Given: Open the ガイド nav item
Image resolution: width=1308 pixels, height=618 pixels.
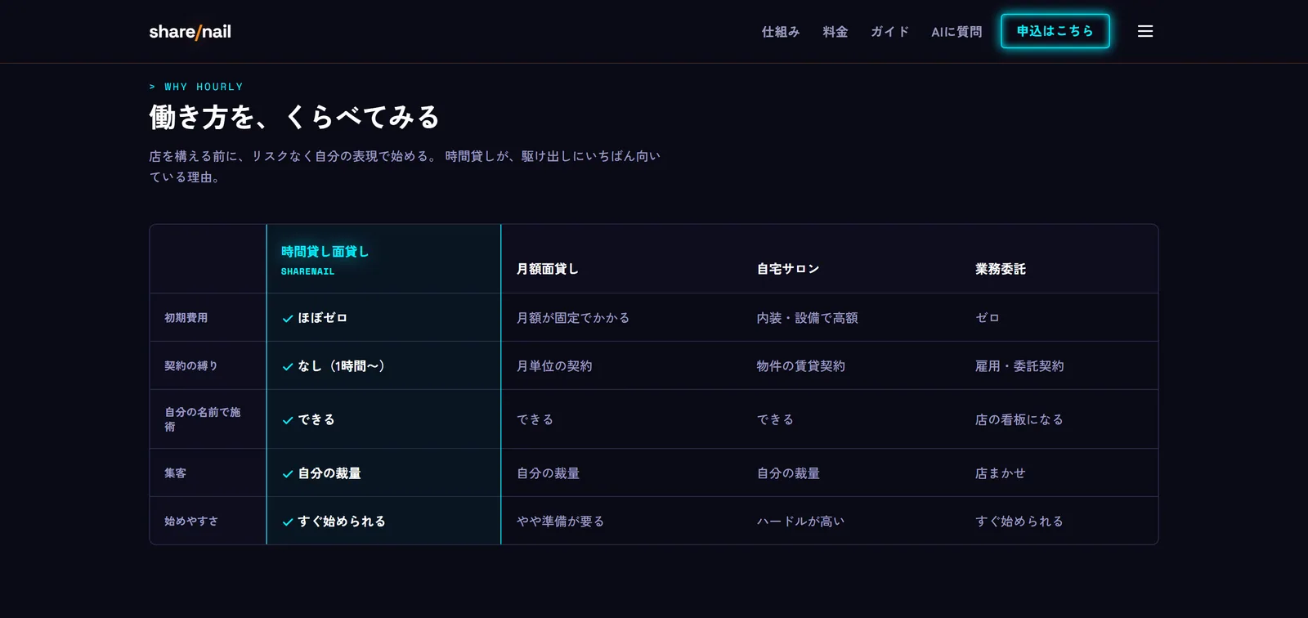Looking at the screenshot, I should [x=889, y=32].
